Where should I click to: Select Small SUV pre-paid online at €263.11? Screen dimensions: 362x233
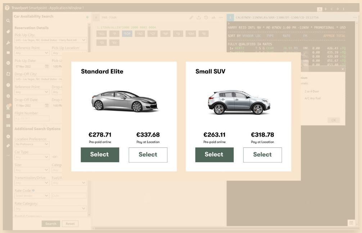coord(214,155)
